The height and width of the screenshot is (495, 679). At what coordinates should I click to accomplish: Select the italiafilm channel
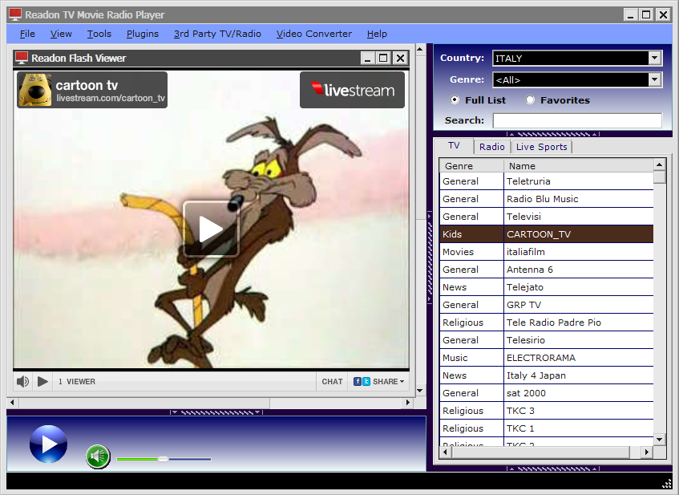point(547,252)
